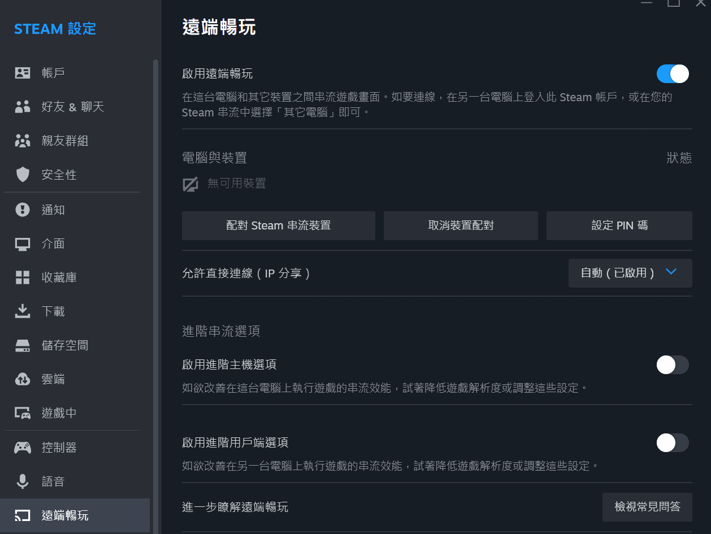The image size is (711, 534).
Task: Click 配對 Steam 串流裝置 button
Action: pos(279,225)
